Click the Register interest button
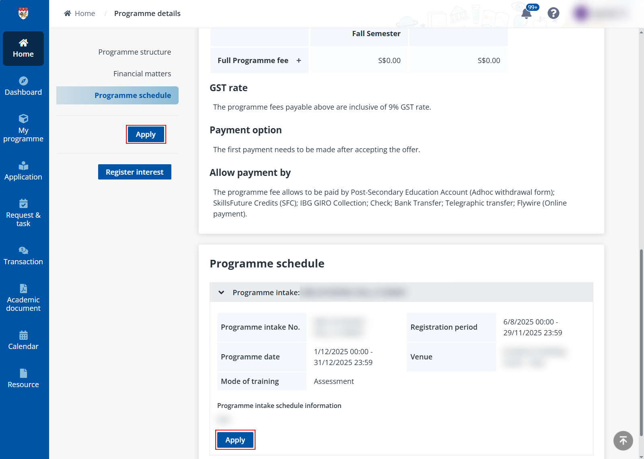The width and height of the screenshot is (644, 459). tap(134, 172)
